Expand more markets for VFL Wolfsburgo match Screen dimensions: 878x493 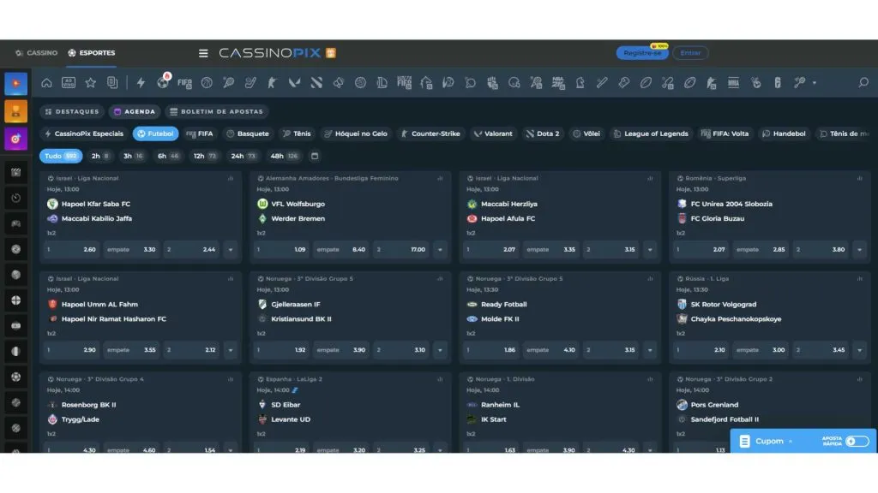[440, 250]
